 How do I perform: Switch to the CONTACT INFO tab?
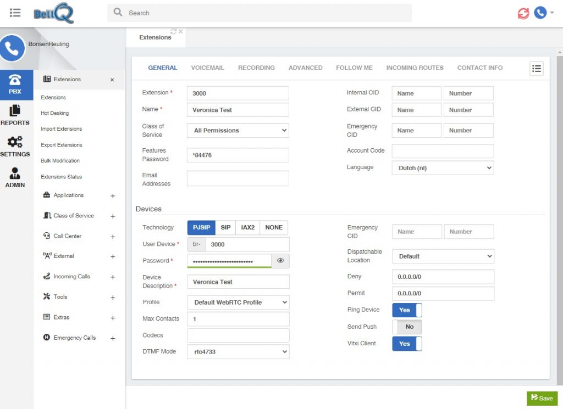pos(479,68)
